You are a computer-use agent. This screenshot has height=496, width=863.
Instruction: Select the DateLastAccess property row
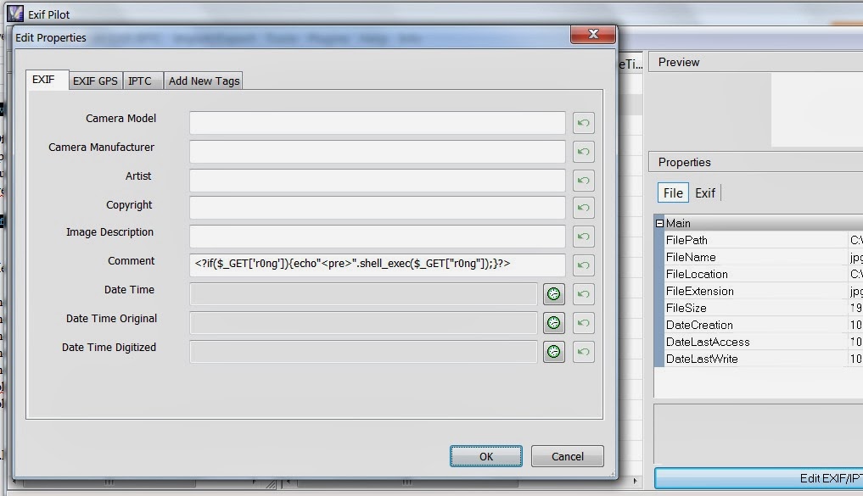(762, 342)
